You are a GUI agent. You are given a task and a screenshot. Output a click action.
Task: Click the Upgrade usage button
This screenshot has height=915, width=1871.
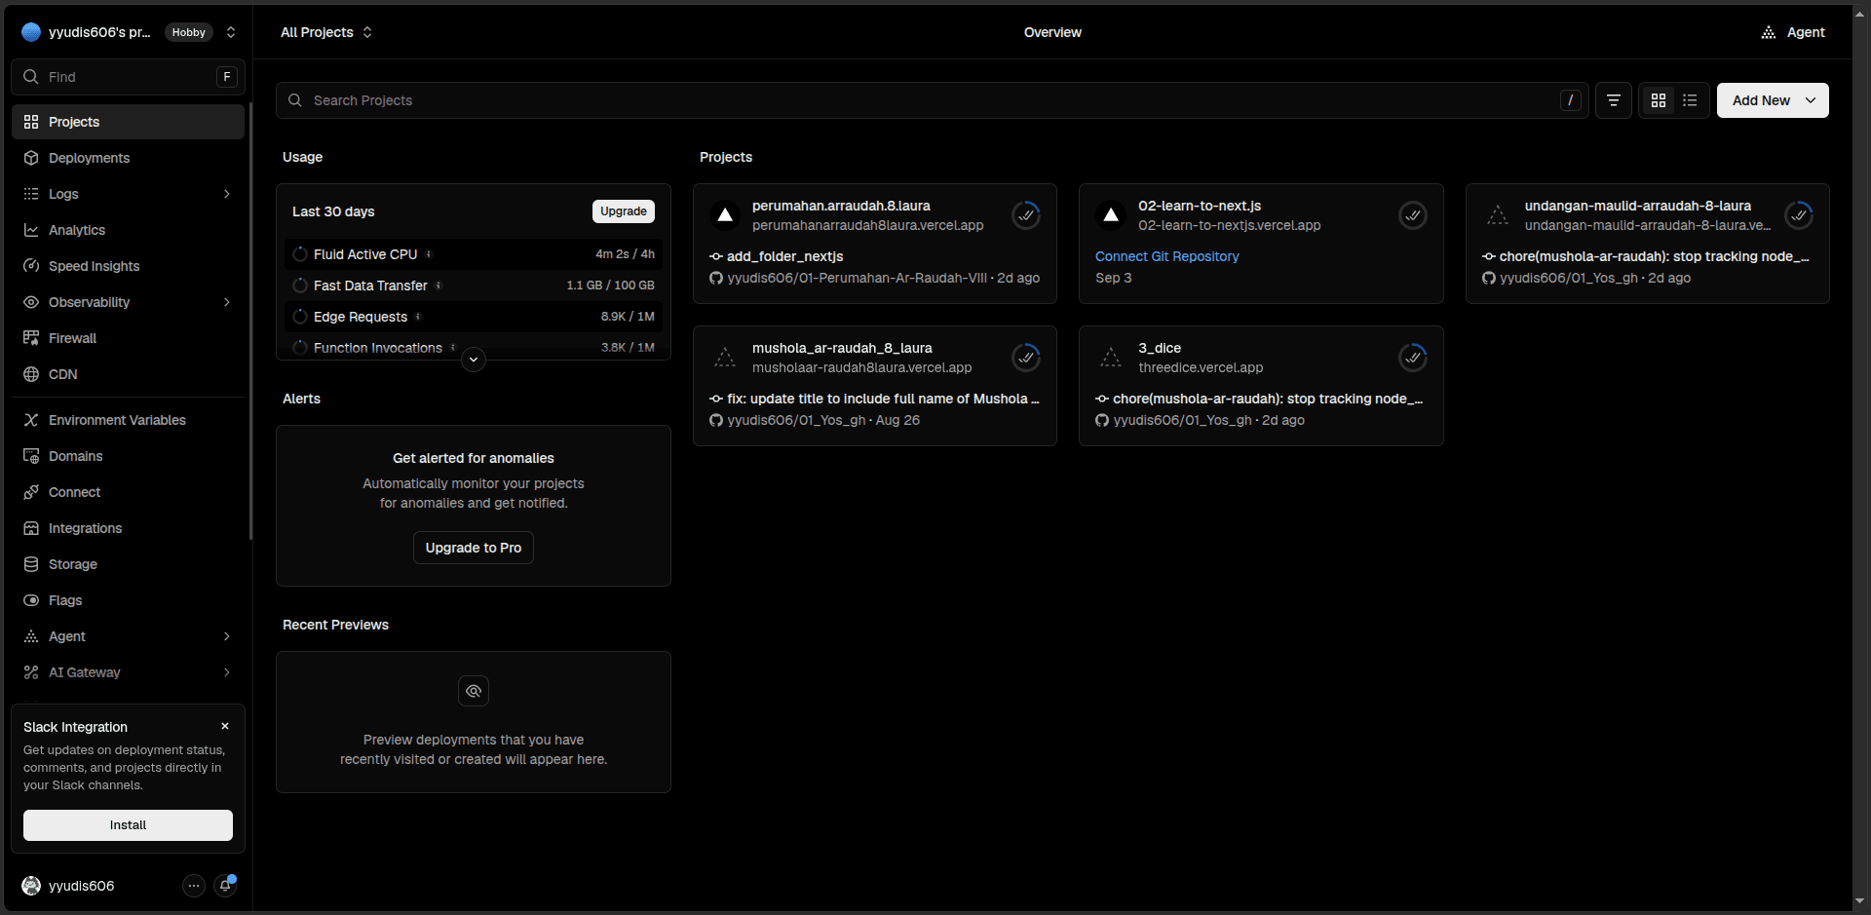pos(624,211)
